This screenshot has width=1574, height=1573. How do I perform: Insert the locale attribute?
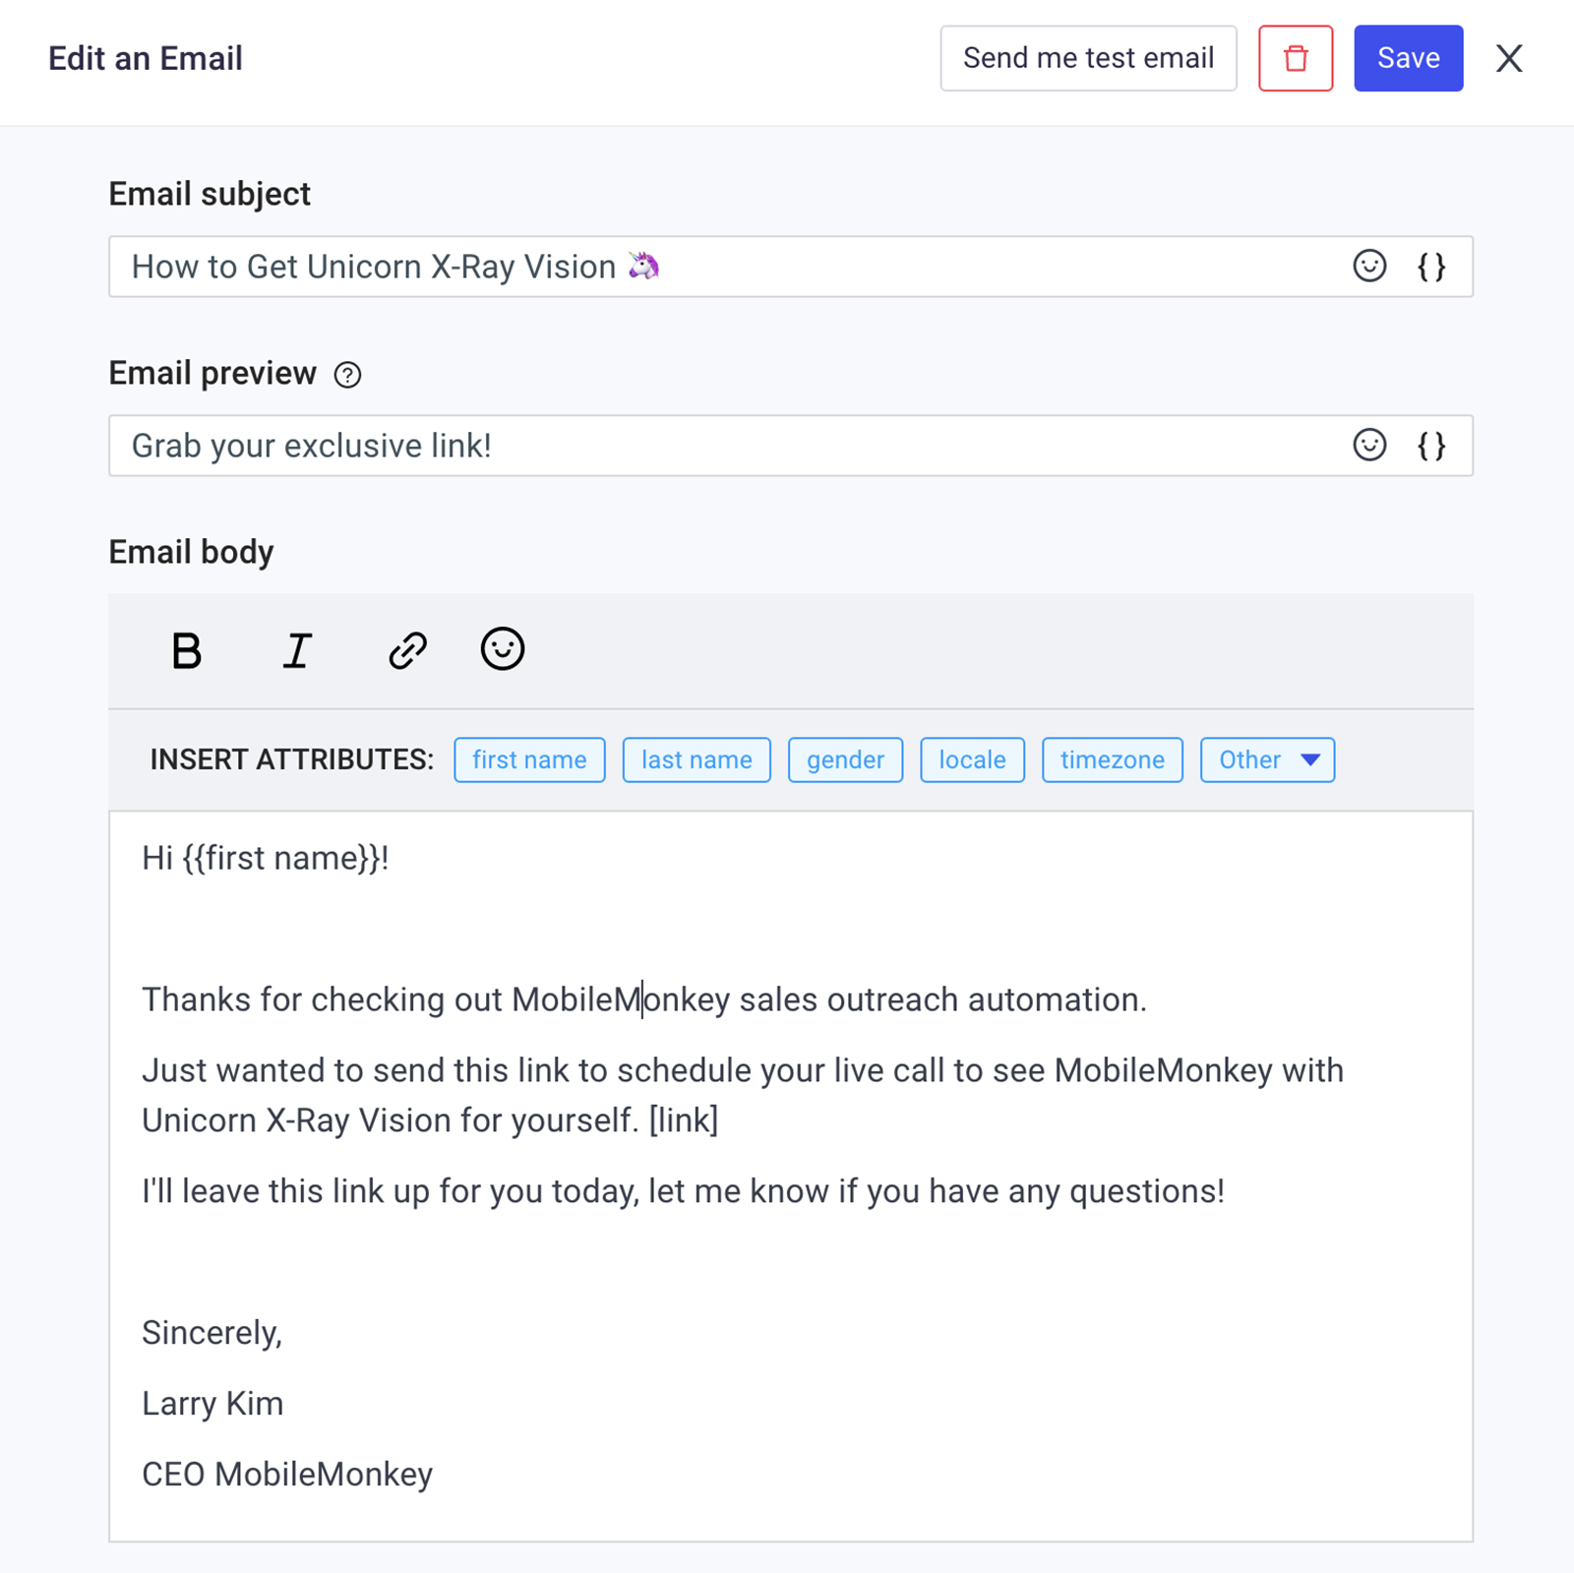coord(972,759)
